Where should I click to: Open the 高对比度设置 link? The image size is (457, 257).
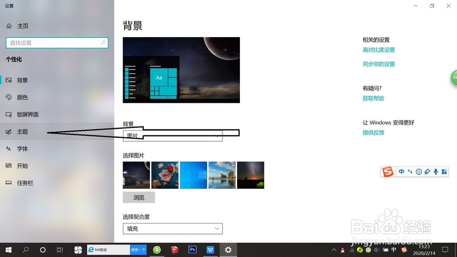378,50
